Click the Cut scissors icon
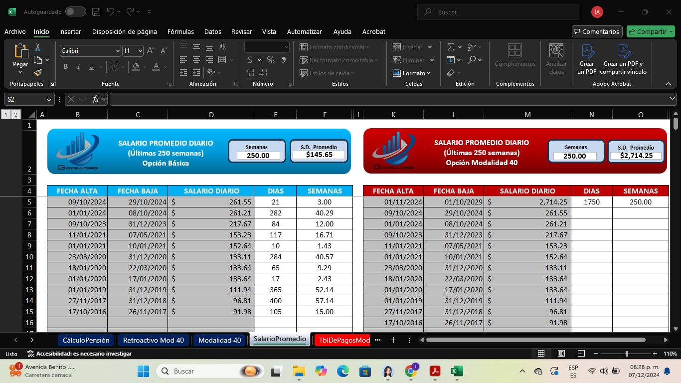 click(38, 47)
